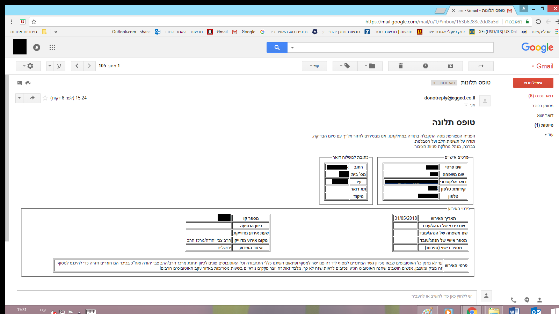Click the Chrome address bar URL

(x=432, y=22)
